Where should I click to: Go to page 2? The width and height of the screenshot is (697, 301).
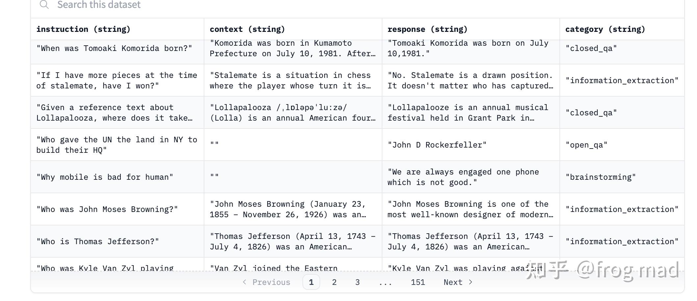click(x=334, y=282)
